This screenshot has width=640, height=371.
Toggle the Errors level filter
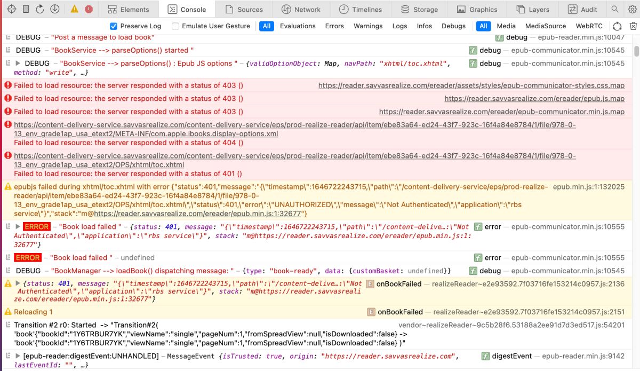tap(334, 26)
